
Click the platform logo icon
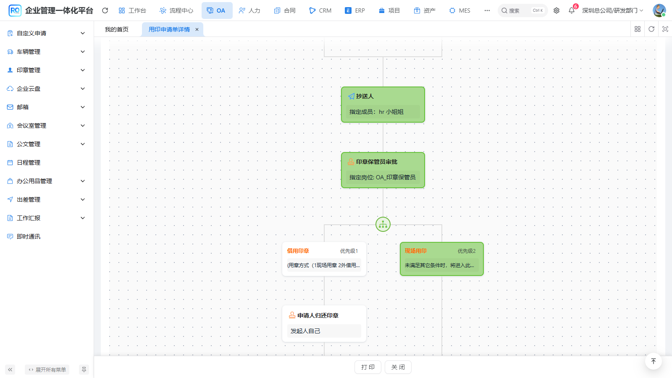click(15, 10)
